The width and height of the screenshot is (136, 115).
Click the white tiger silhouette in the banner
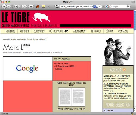(x=41, y=17)
